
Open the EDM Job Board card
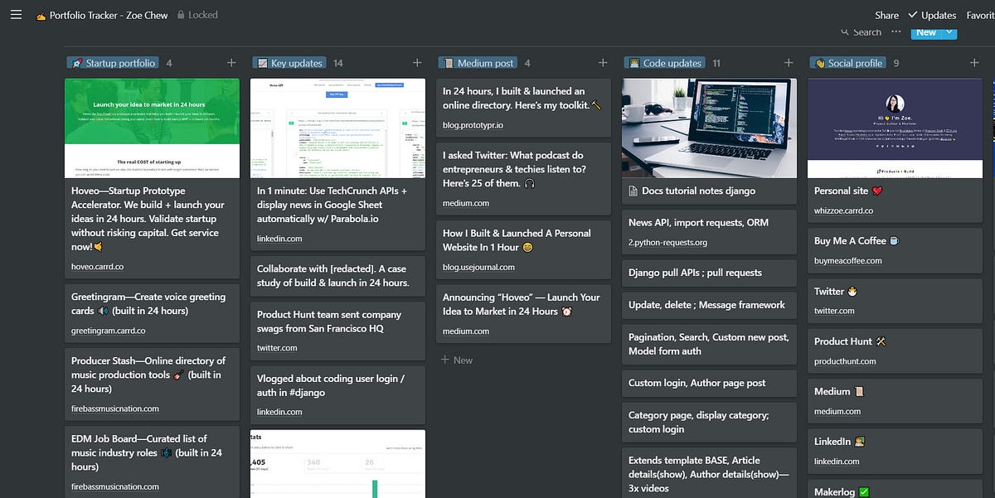152,462
